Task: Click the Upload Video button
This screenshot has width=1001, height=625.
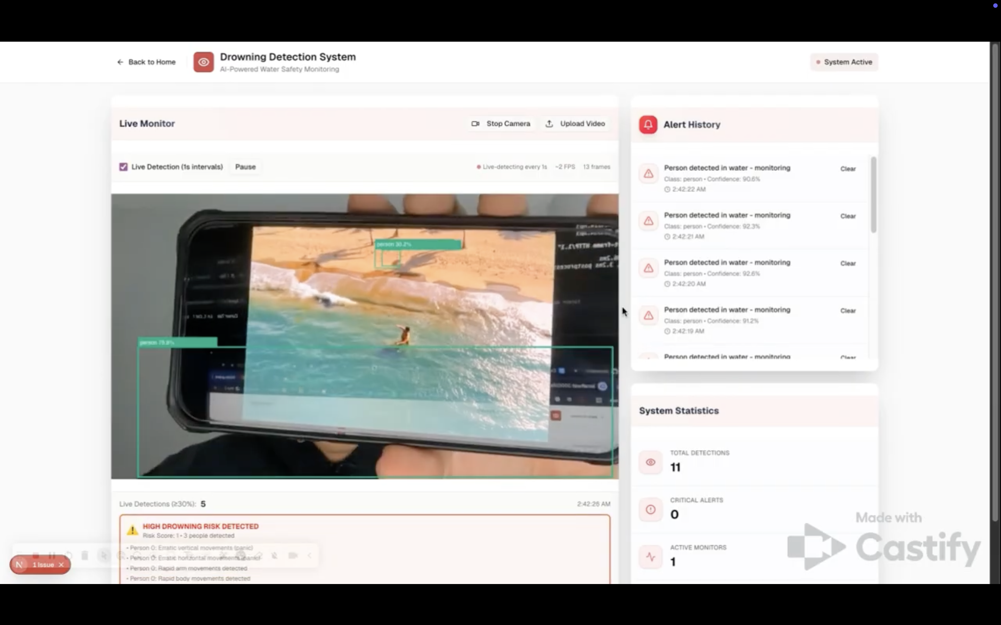Action: tap(575, 124)
